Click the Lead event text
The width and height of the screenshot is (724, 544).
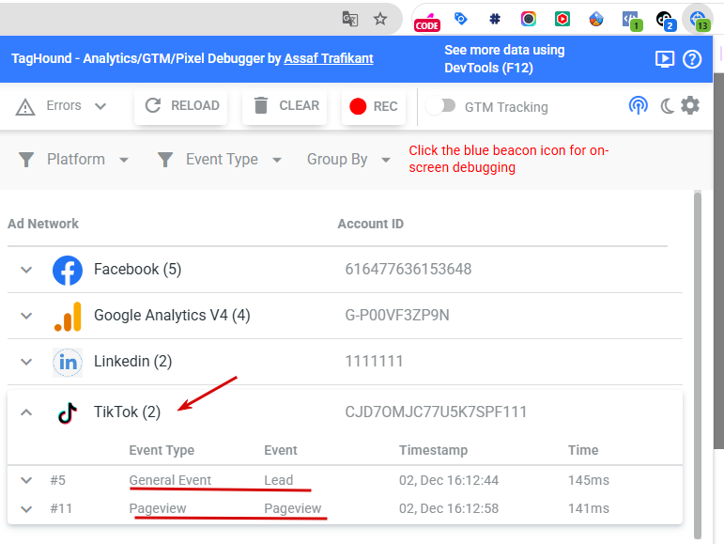click(x=279, y=480)
